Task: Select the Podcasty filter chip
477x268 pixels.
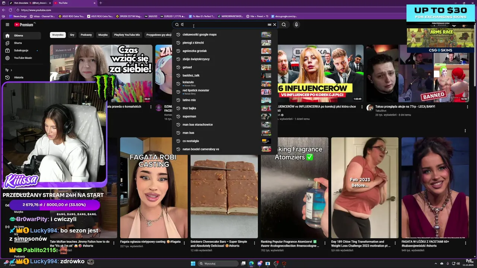Action: [x=86, y=35]
